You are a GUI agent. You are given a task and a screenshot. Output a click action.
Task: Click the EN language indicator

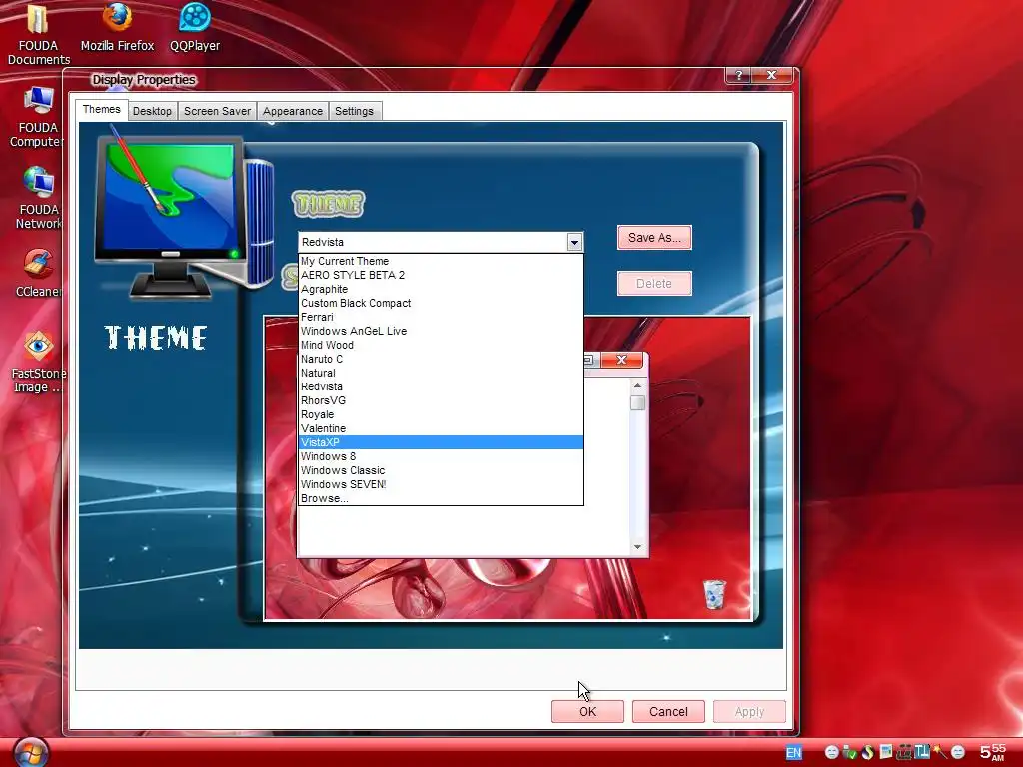pos(794,752)
